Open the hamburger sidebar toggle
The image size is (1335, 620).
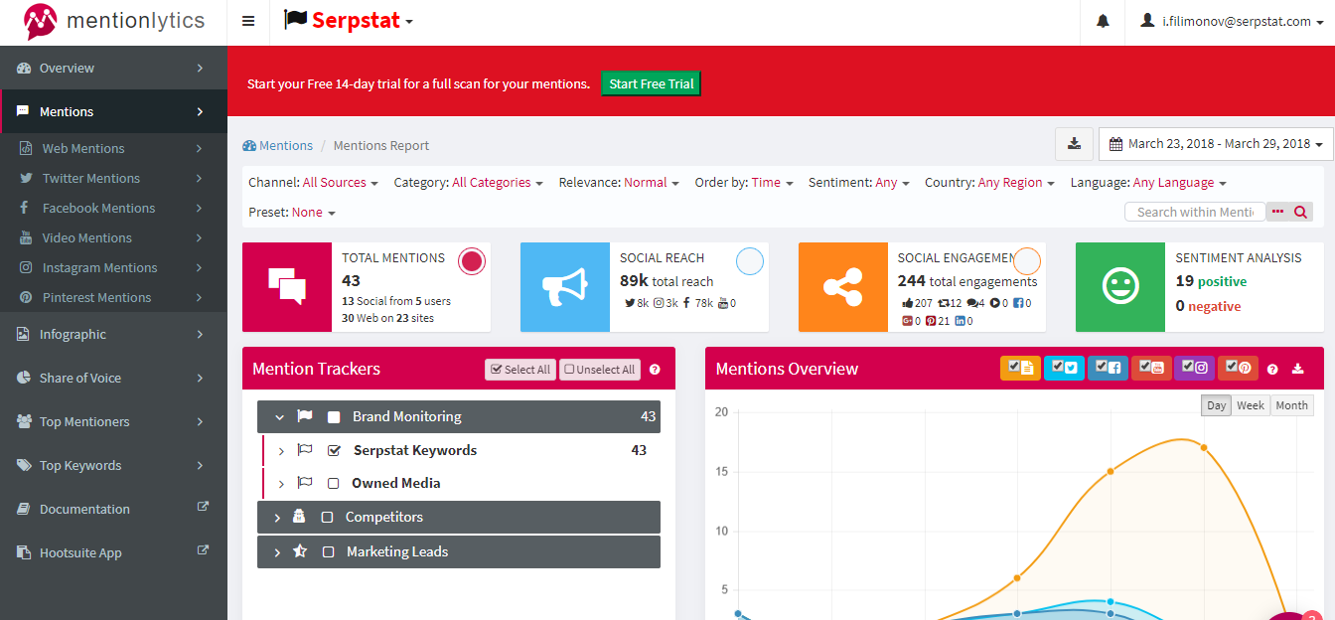tap(248, 21)
